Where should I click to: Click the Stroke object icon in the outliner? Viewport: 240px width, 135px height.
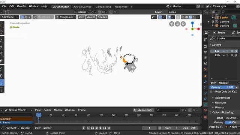pyautogui.click(x=217, y=18)
